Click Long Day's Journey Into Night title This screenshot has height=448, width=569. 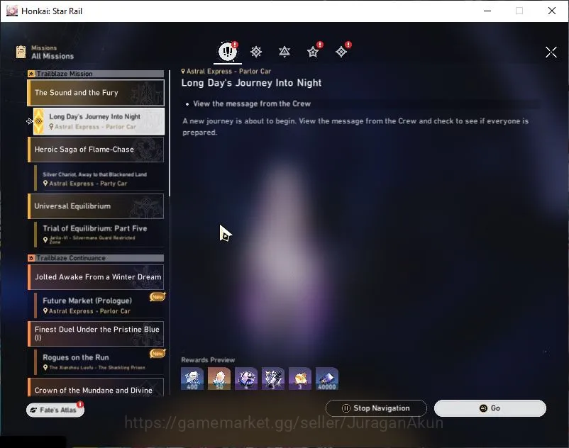[x=251, y=83]
